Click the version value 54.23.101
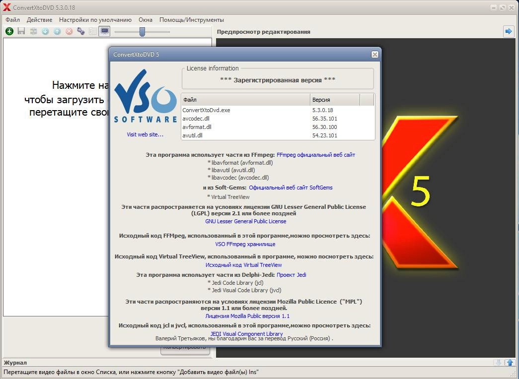Screen dimensions: 519x379 click(325, 135)
